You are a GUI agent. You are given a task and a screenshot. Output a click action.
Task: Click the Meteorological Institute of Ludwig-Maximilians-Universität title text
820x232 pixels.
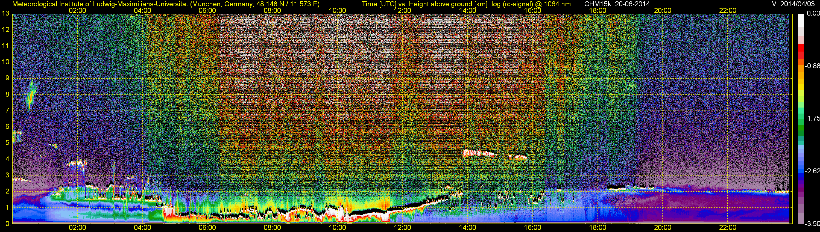coord(166,4)
